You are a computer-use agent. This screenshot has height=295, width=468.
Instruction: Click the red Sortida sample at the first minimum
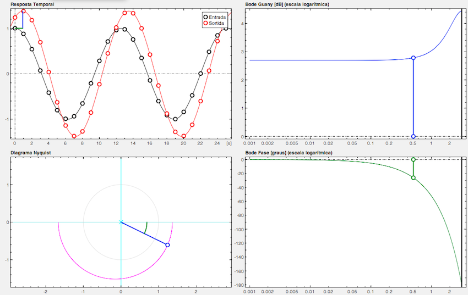point(74,136)
